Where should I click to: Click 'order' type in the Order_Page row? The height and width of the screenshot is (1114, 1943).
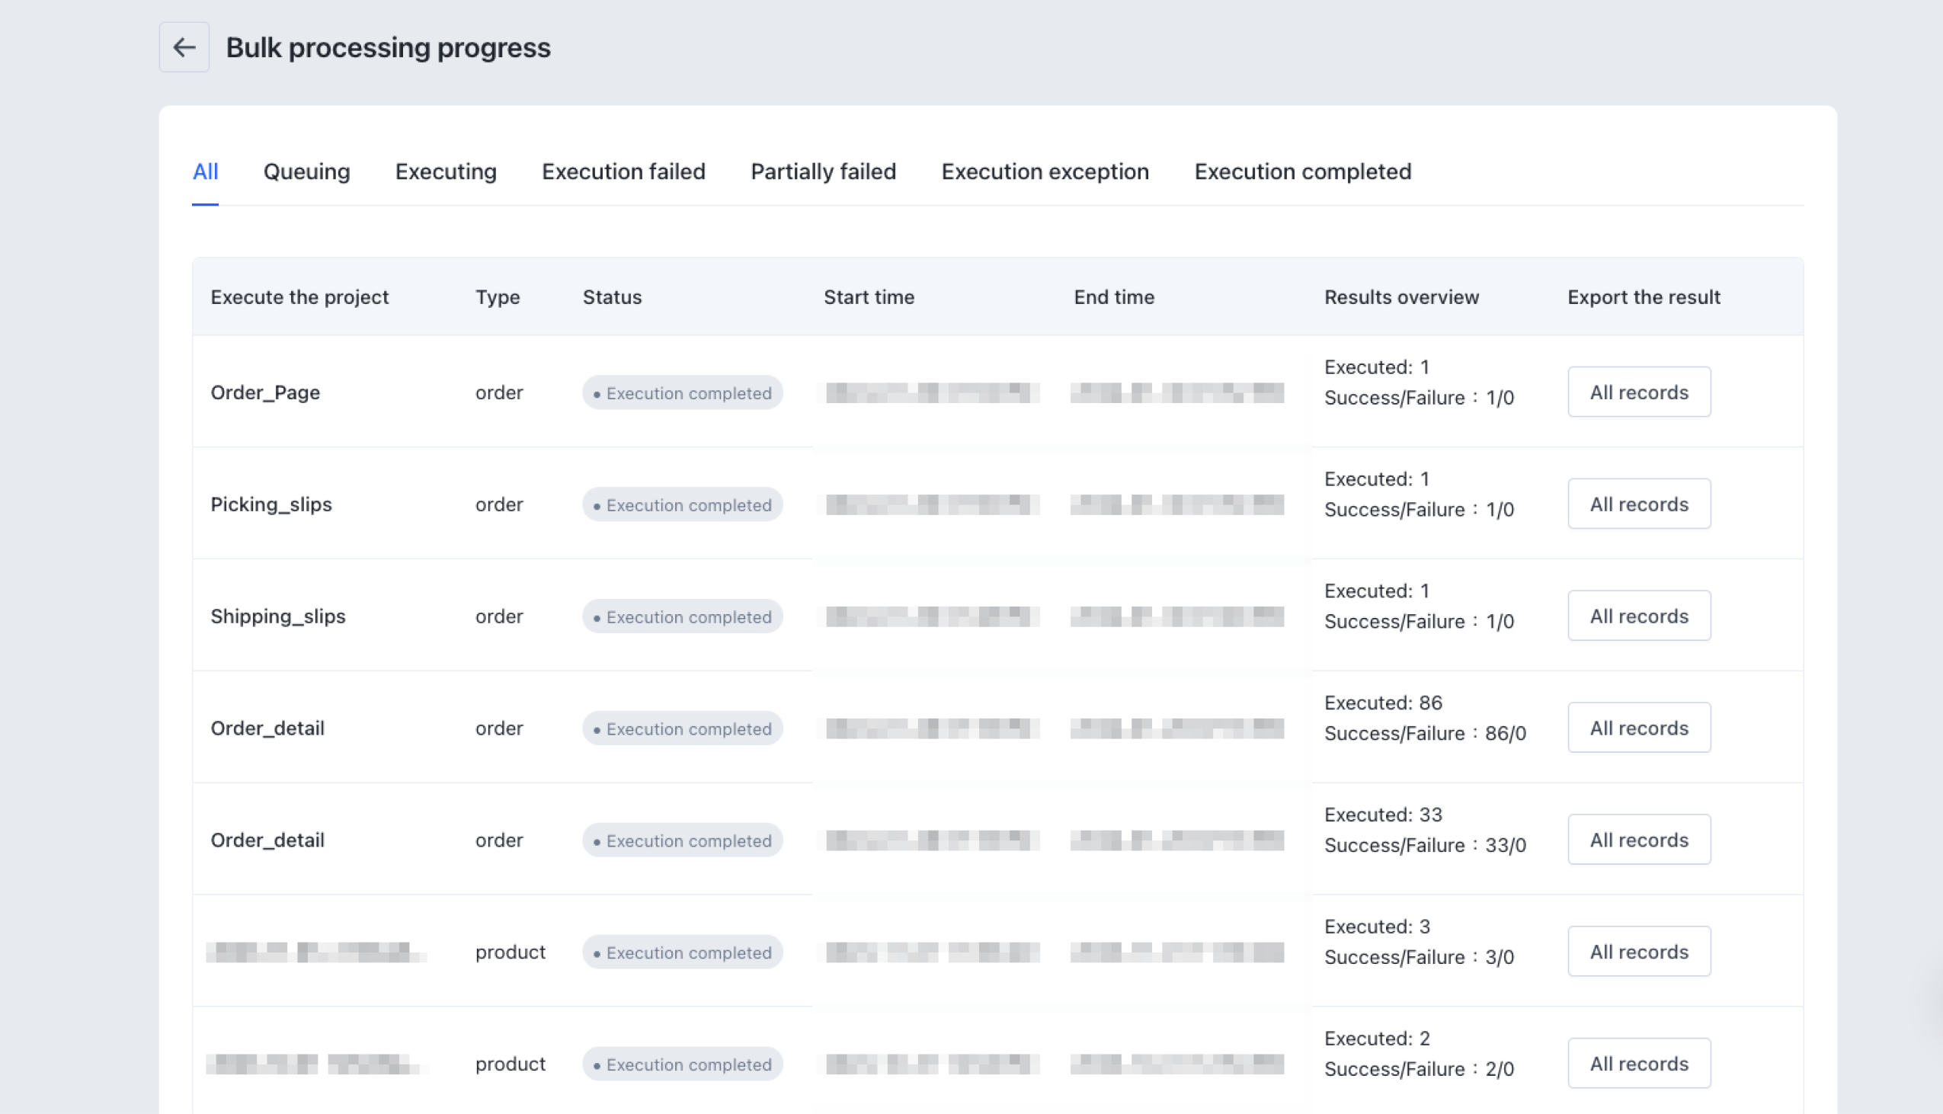click(x=500, y=392)
